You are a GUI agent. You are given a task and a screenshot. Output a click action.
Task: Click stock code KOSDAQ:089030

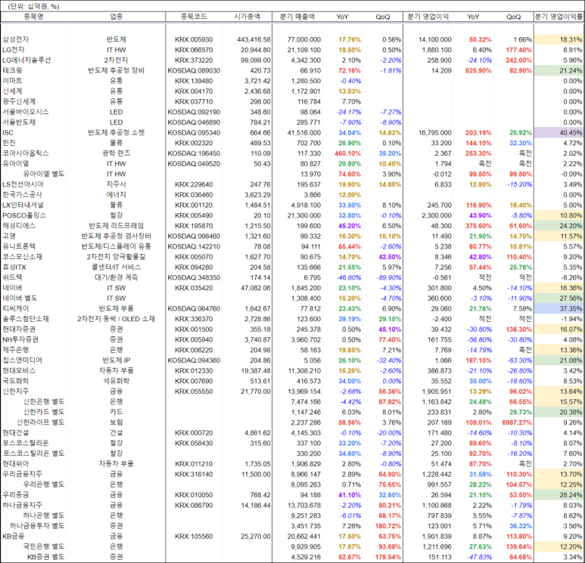[x=194, y=70]
